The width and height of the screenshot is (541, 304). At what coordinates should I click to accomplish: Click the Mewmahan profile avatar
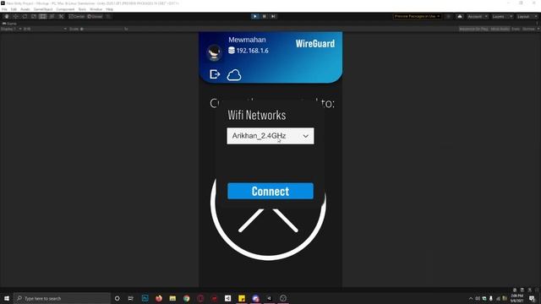(x=214, y=52)
